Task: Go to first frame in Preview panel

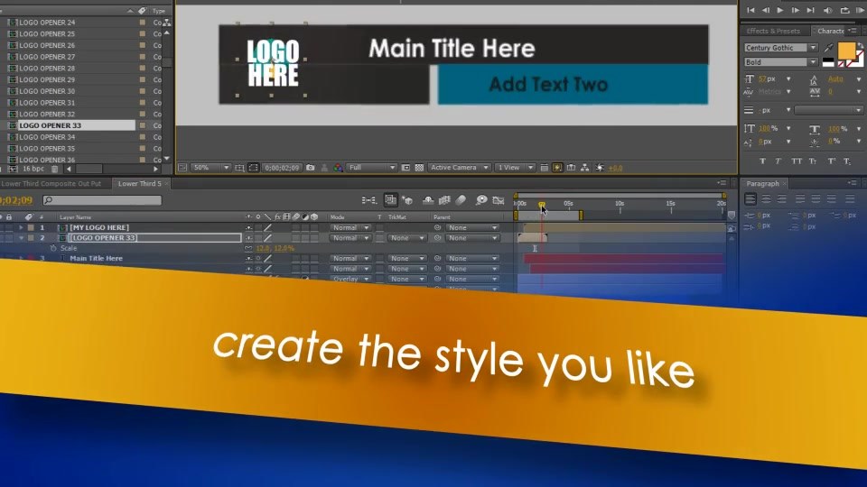Action: 750,10
